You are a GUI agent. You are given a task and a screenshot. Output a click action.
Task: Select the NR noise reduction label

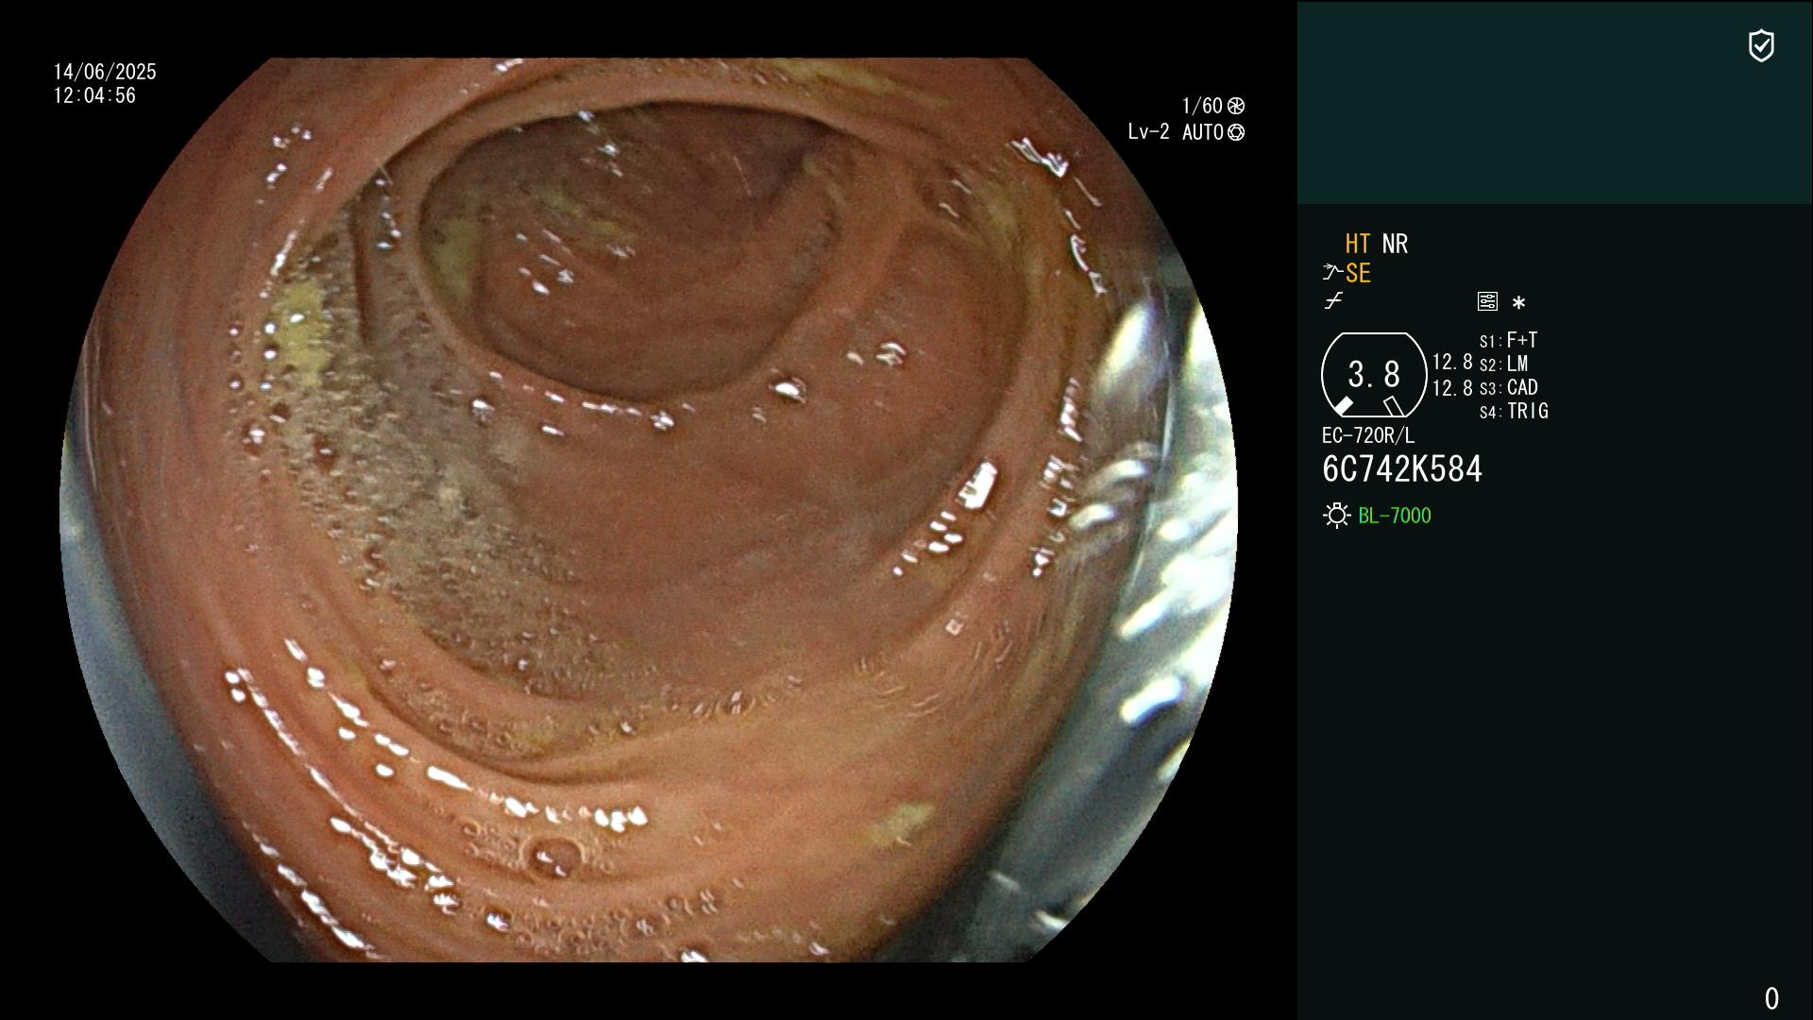coord(1395,244)
